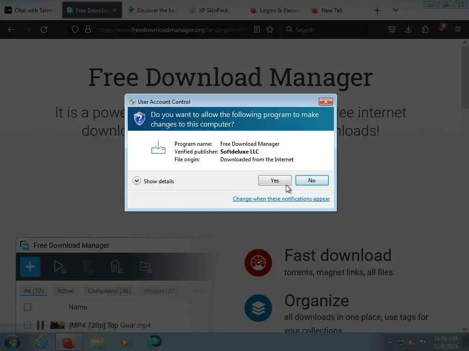469x351 pixels.
Task: Toggle checkbox for Top Gear.mp4 row
Action: (x=27, y=325)
